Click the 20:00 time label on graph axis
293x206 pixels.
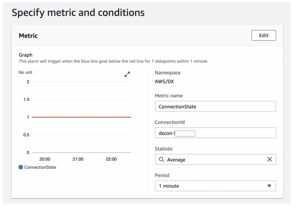tap(45, 159)
